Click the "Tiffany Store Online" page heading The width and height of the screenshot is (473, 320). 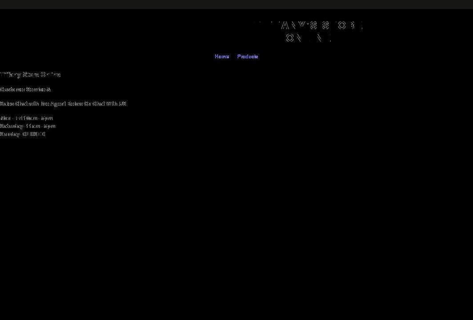click(30, 74)
